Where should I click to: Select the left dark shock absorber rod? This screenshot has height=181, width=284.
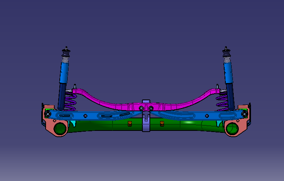tap(62, 97)
